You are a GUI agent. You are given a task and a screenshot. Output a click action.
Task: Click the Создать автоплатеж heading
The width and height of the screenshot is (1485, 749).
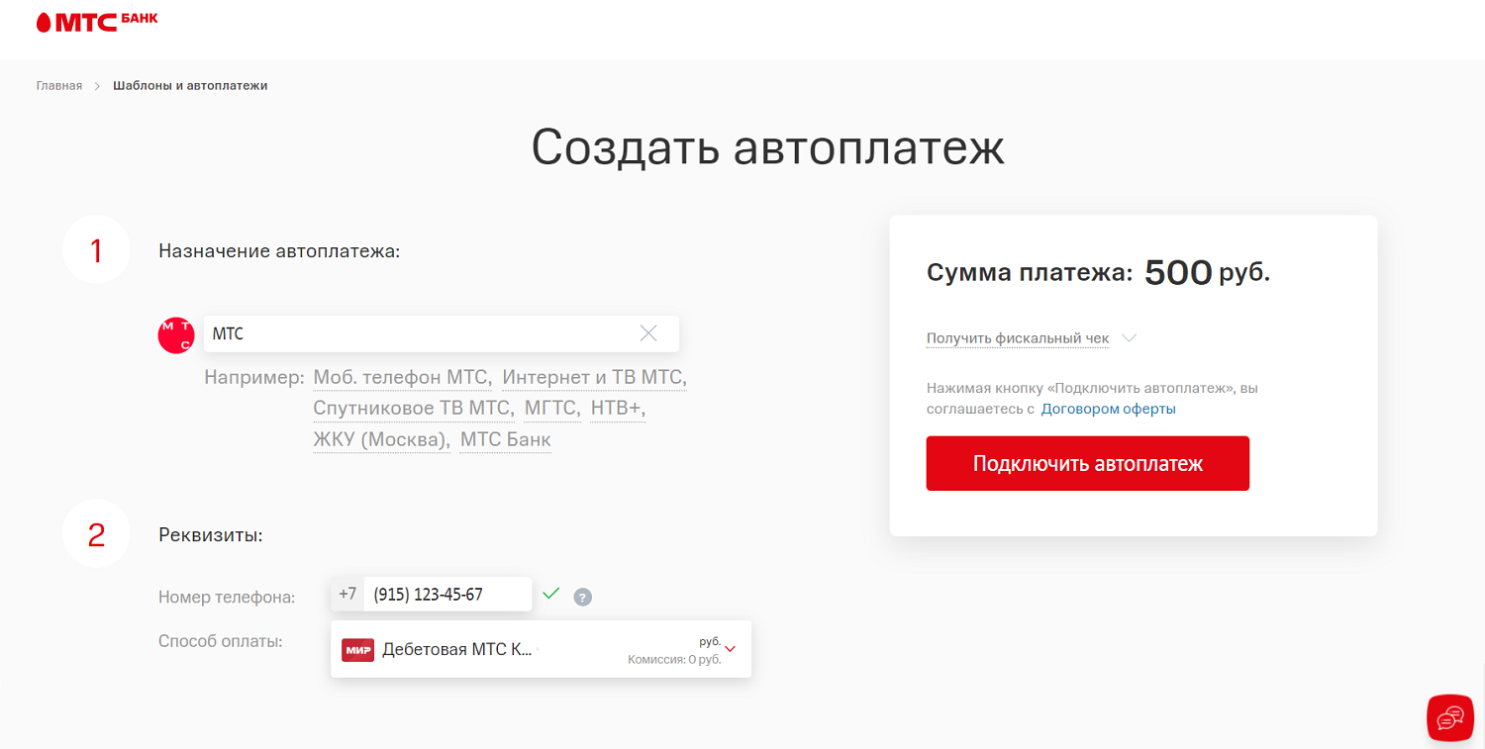(767, 147)
